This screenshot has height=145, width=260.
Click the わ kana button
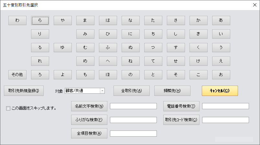(17, 20)
